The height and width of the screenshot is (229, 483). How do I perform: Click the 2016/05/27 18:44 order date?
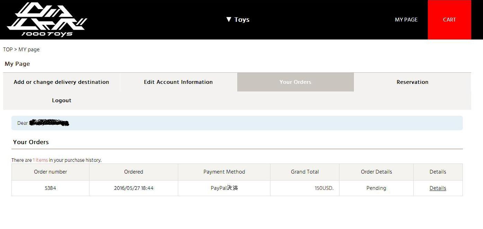pos(133,188)
